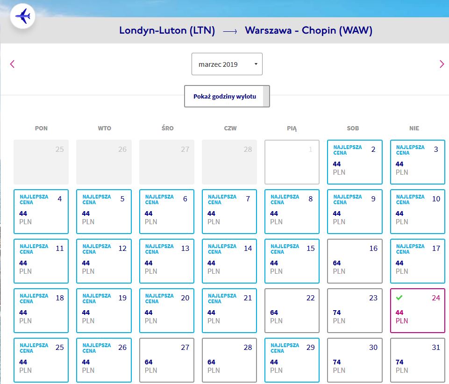This screenshot has height=384, width=449.
Task: Select March 31 fare for 74 PLN
Action: [x=418, y=360]
